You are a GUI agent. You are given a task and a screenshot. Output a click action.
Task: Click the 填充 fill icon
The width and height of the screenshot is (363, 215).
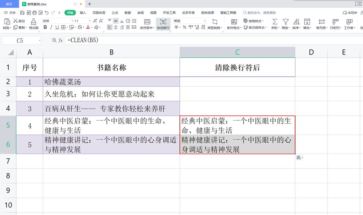307,22
